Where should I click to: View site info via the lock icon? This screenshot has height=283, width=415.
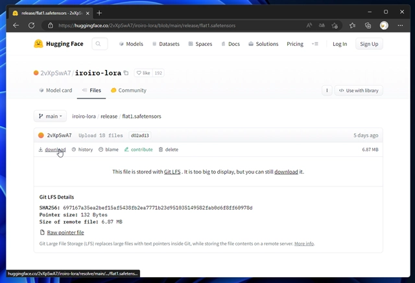[51, 25]
